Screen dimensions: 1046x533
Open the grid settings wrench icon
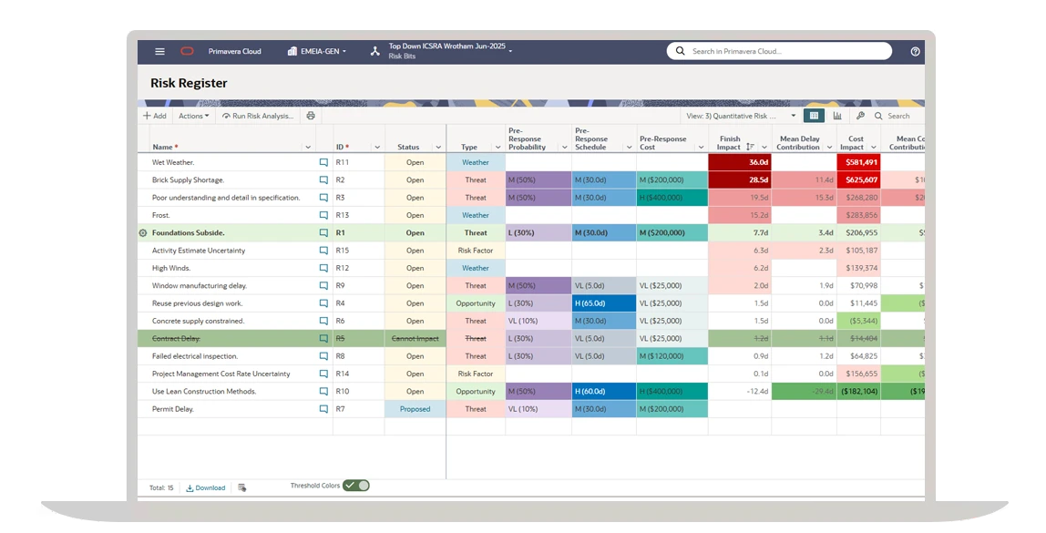[860, 116]
